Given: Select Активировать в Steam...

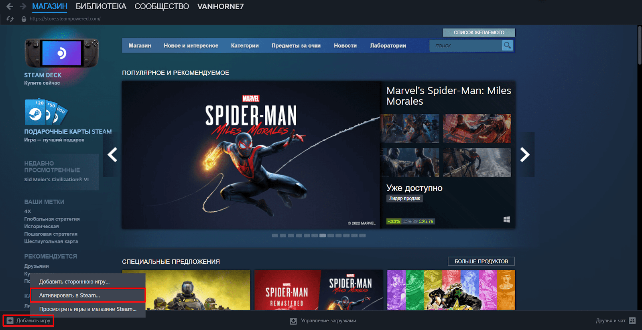Looking at the screenshot, I should pyautogui.click(x=88, y=295).
